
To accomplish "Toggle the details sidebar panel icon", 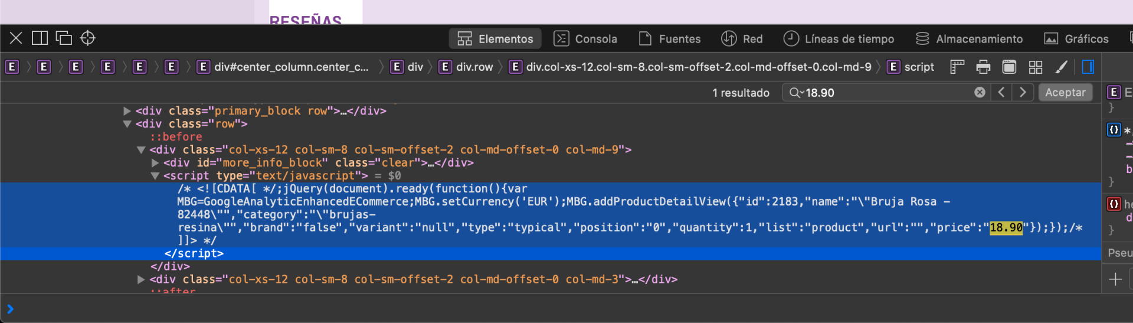I will click(x=1088, y=67).
